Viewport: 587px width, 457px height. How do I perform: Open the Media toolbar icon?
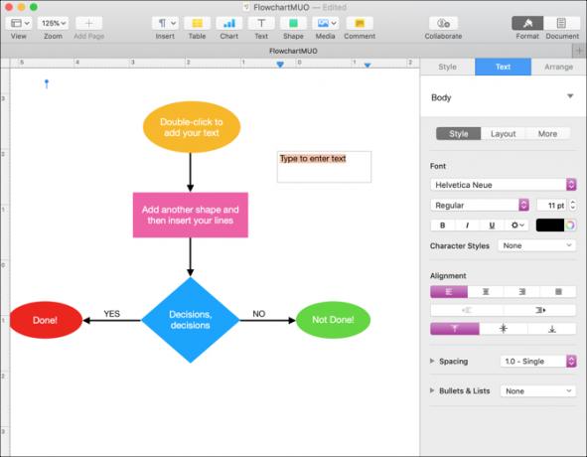click(326, 23)
